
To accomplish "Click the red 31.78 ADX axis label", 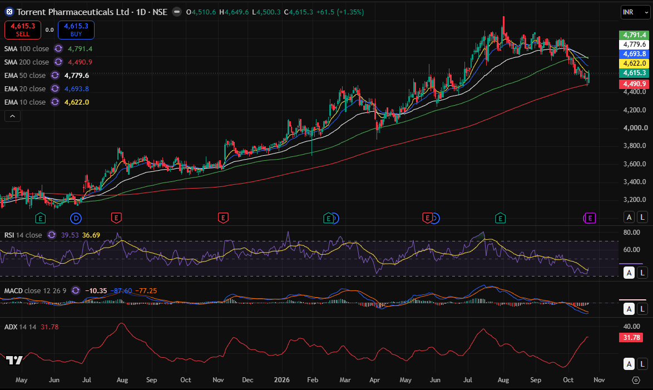I will pyautogui.click(x=631, y=338).
